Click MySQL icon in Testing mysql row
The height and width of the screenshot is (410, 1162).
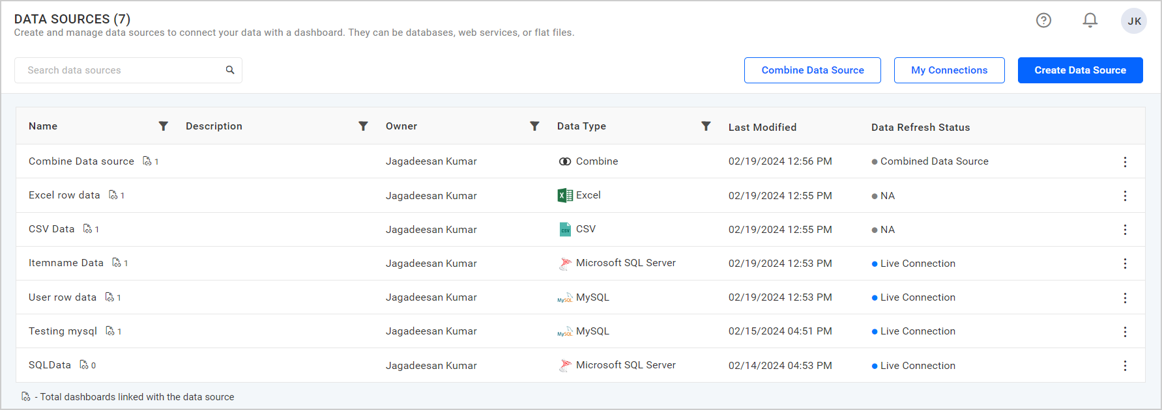click(565, 331)
